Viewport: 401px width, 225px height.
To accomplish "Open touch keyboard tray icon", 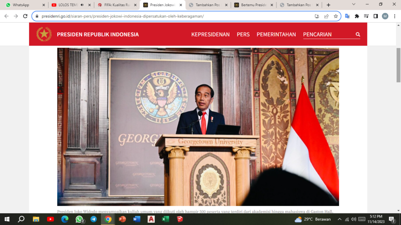I will [361, 219].
